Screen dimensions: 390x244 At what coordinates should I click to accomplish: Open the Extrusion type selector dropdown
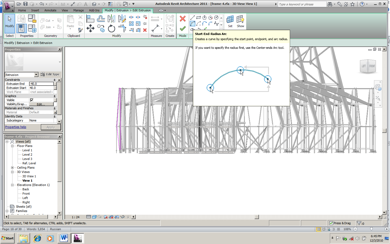pos(36,75)
